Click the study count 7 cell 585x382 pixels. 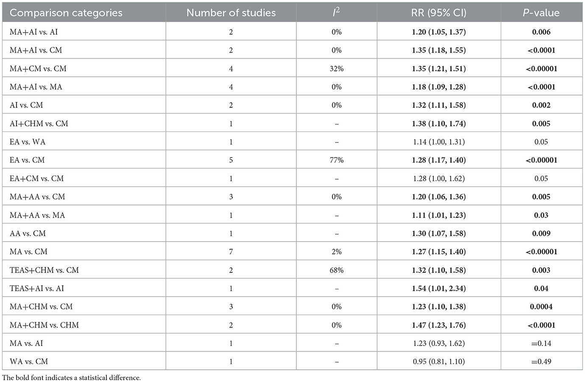pos(231,252)
